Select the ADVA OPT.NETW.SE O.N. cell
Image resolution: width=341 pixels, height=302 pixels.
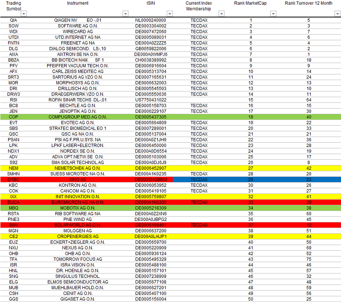[x=78, y=157]
